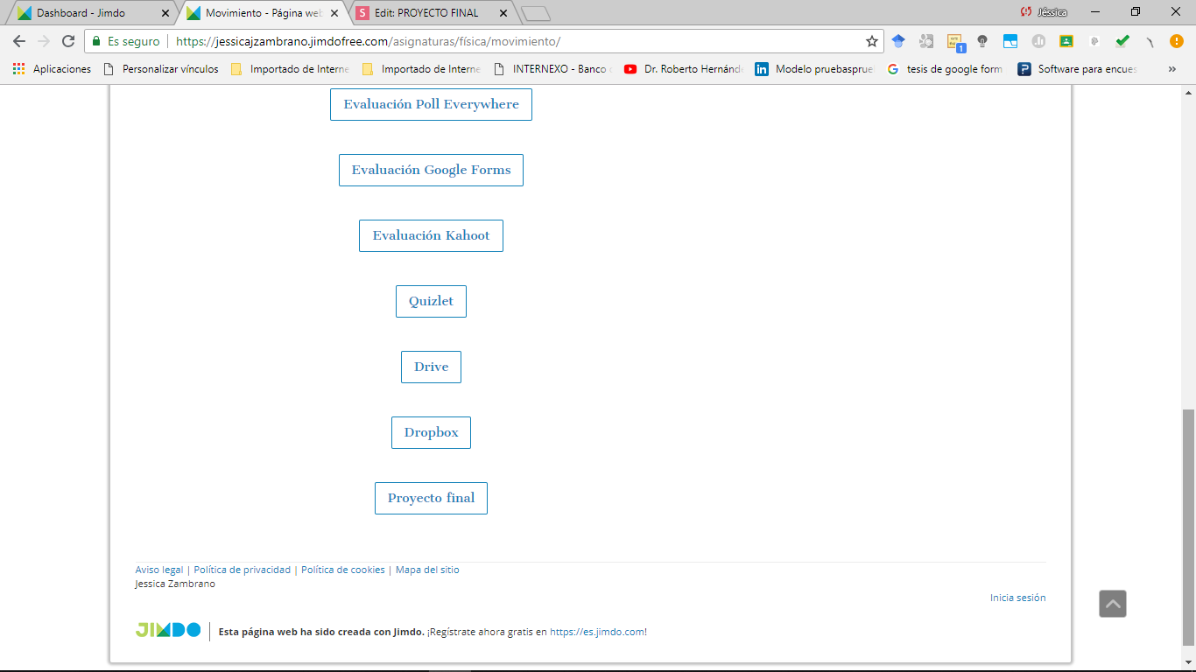Click the Inicia sesión link
This screenshot has width=1196, height=672.
[1017, 598]
